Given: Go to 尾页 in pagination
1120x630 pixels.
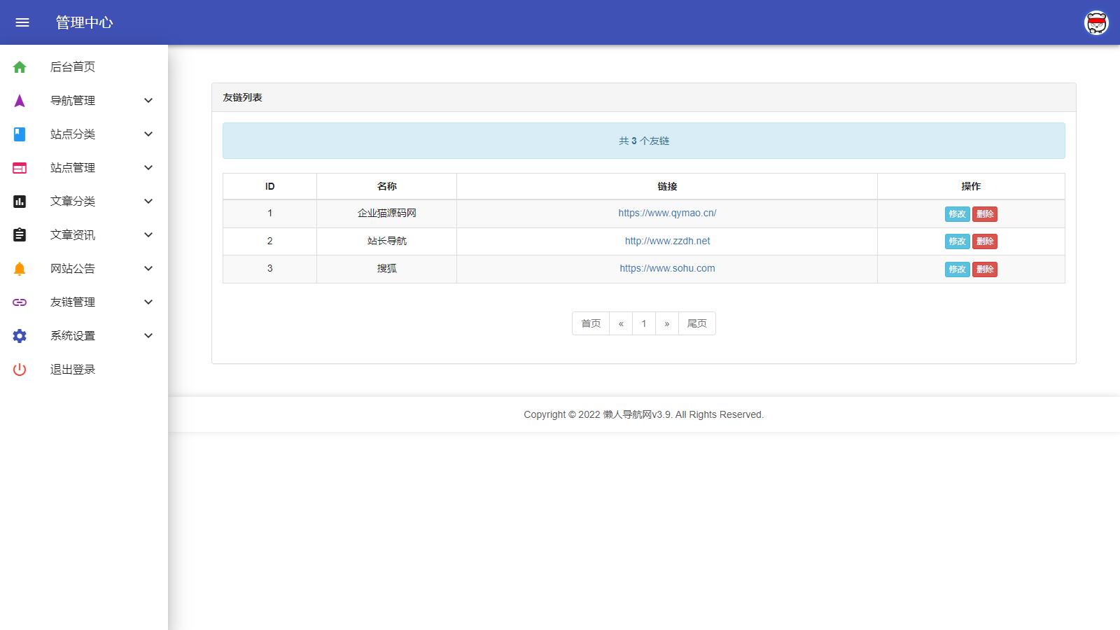Looking at the screenshot, I should 696,323.
